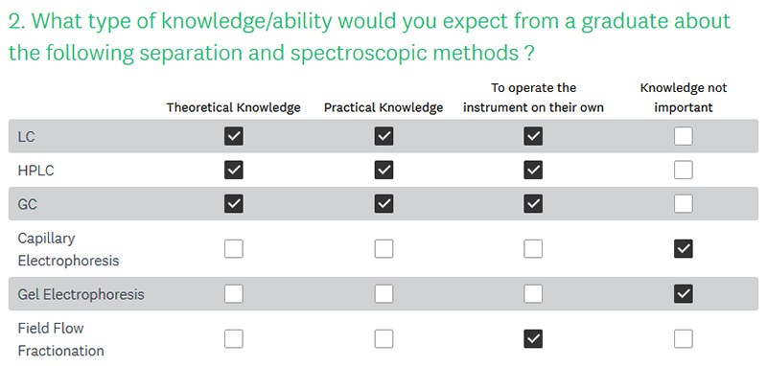Check Theoretical Knowledge for Field Flow Fractionation

(234, 338)
